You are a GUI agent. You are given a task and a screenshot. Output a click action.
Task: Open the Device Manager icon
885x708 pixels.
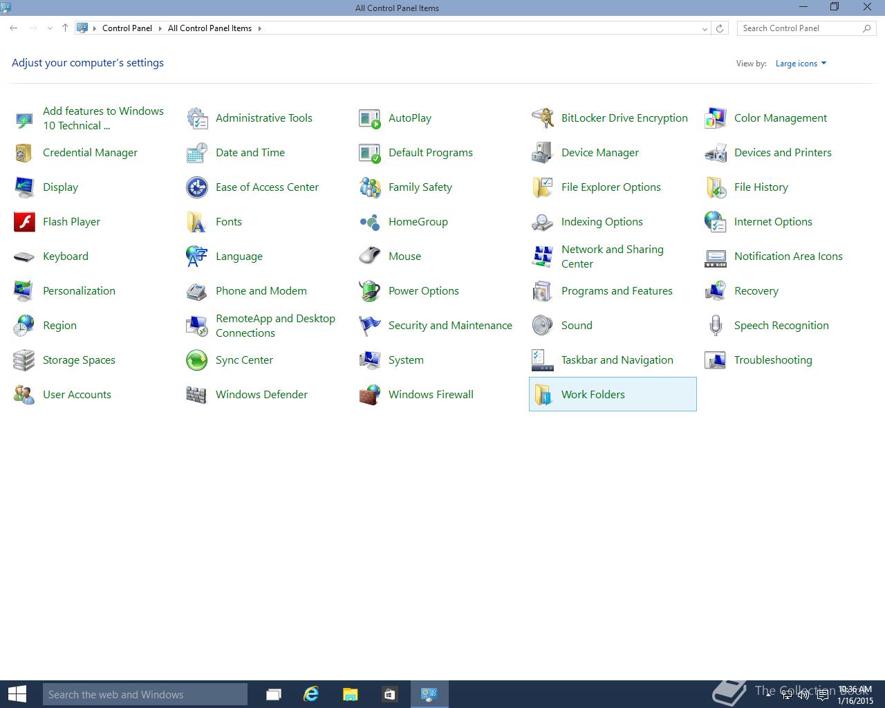(x=543, y=153)
